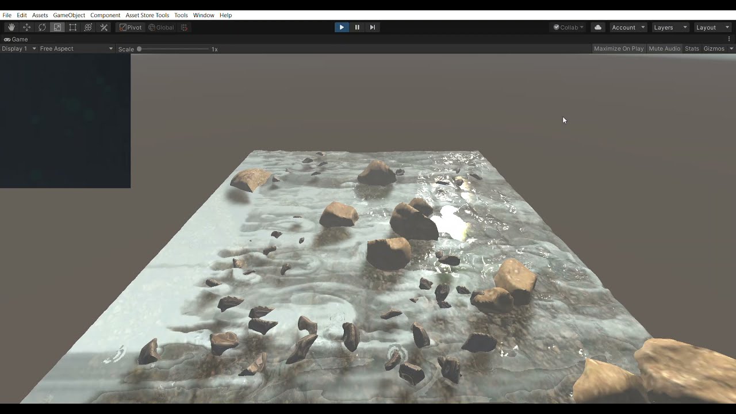Screen dimensions: 736x414
Task: Toggle Global handle rotation
Action: 161,27
